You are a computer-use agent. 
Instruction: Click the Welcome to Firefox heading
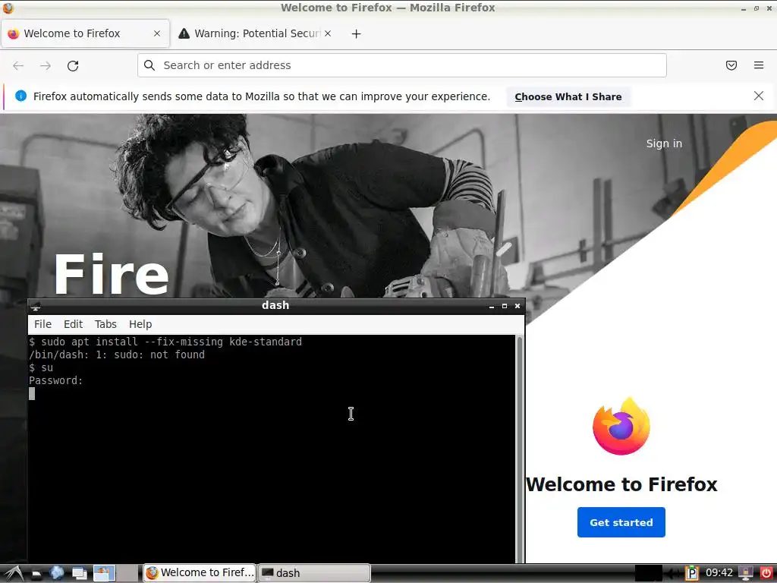pos(621,484)
